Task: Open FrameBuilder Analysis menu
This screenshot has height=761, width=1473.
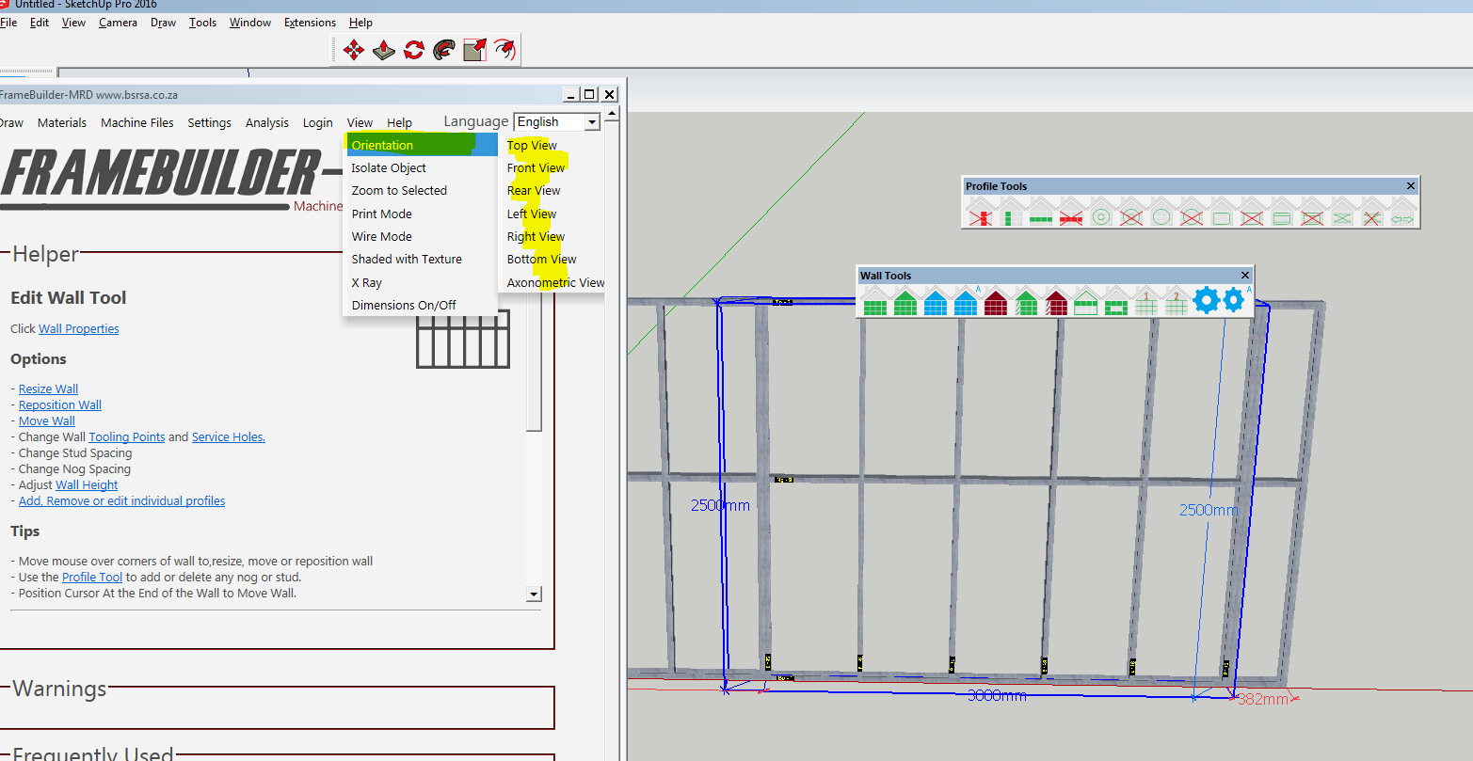Action: (x=267, y=122)
